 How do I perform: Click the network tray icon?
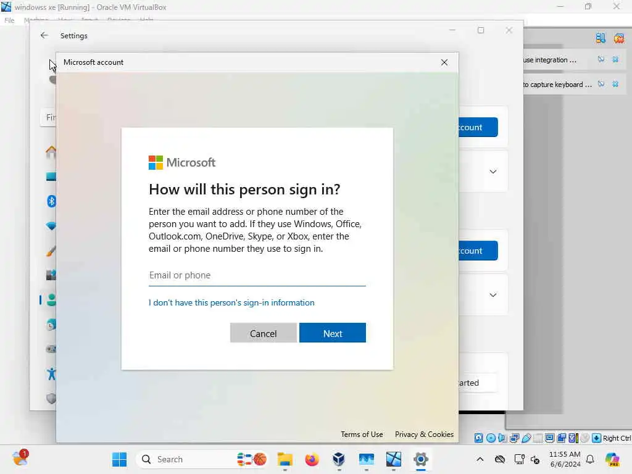click(x=519, y=459)
